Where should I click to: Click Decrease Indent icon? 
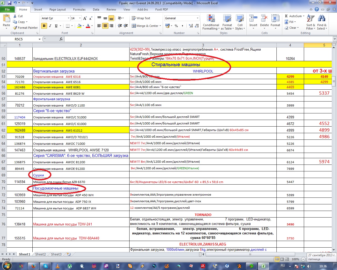pyautogui.click(x=120, y=26)
